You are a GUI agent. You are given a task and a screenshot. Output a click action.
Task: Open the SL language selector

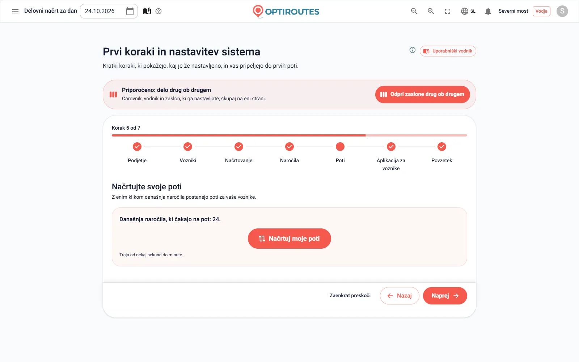(x=468, y=11)
